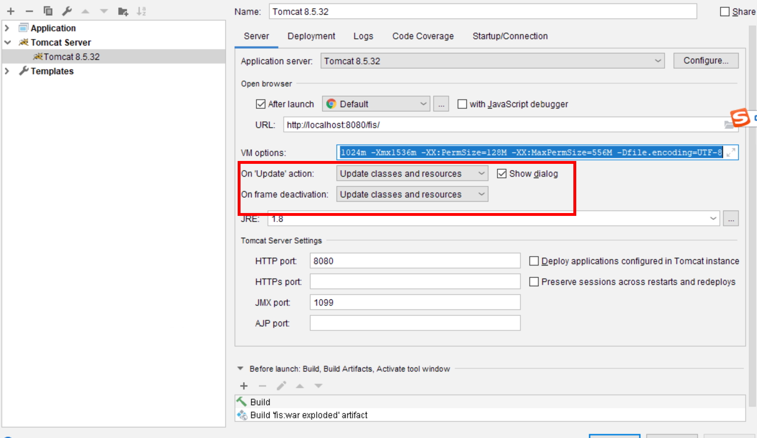757x438 pixels.
Task: Click the empty AJP port field
Action: (415, 323)
